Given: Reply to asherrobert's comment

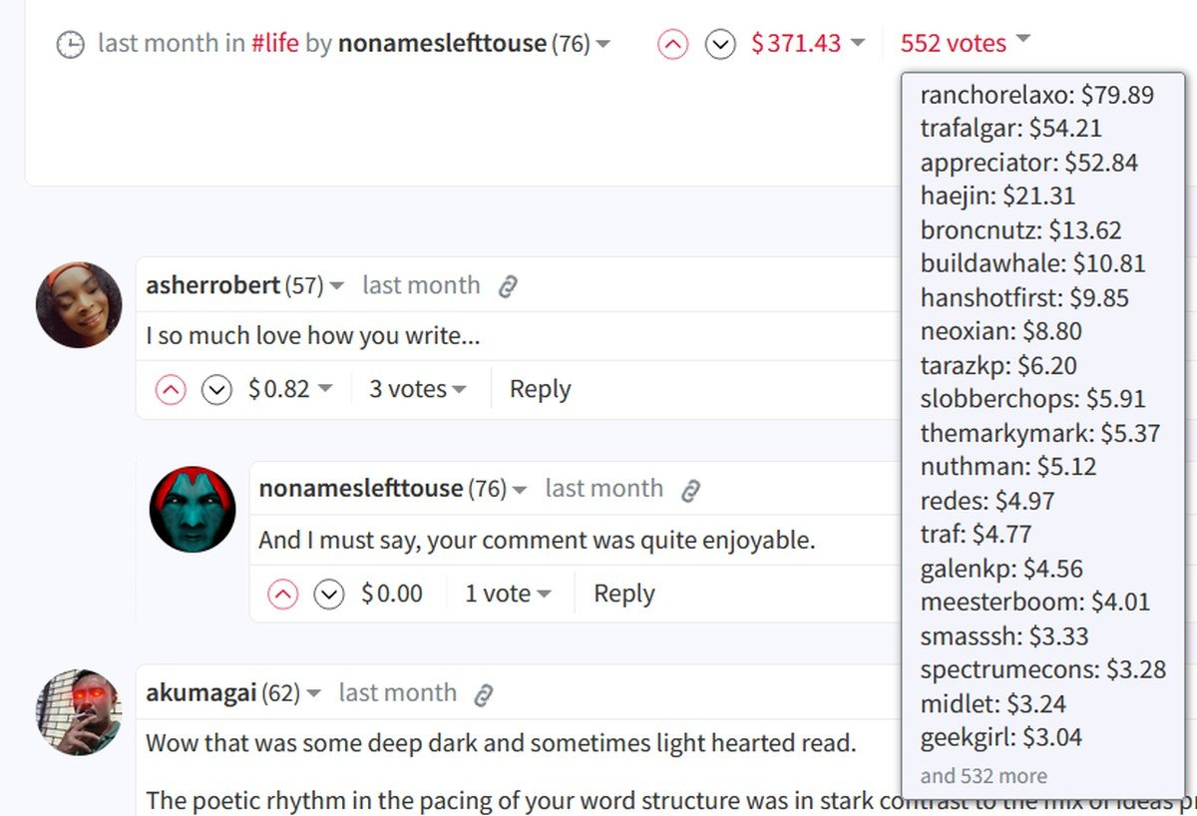Looking at the screenshot, I should 540,389.
